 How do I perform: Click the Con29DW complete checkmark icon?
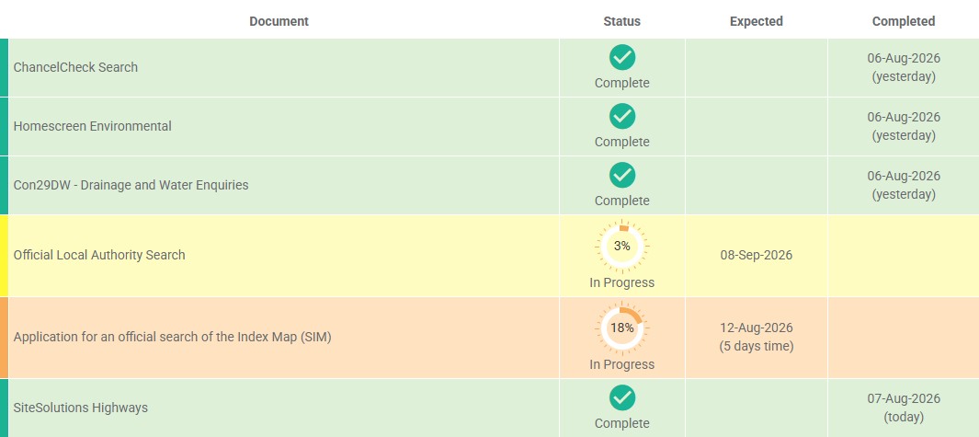(621, 175)
